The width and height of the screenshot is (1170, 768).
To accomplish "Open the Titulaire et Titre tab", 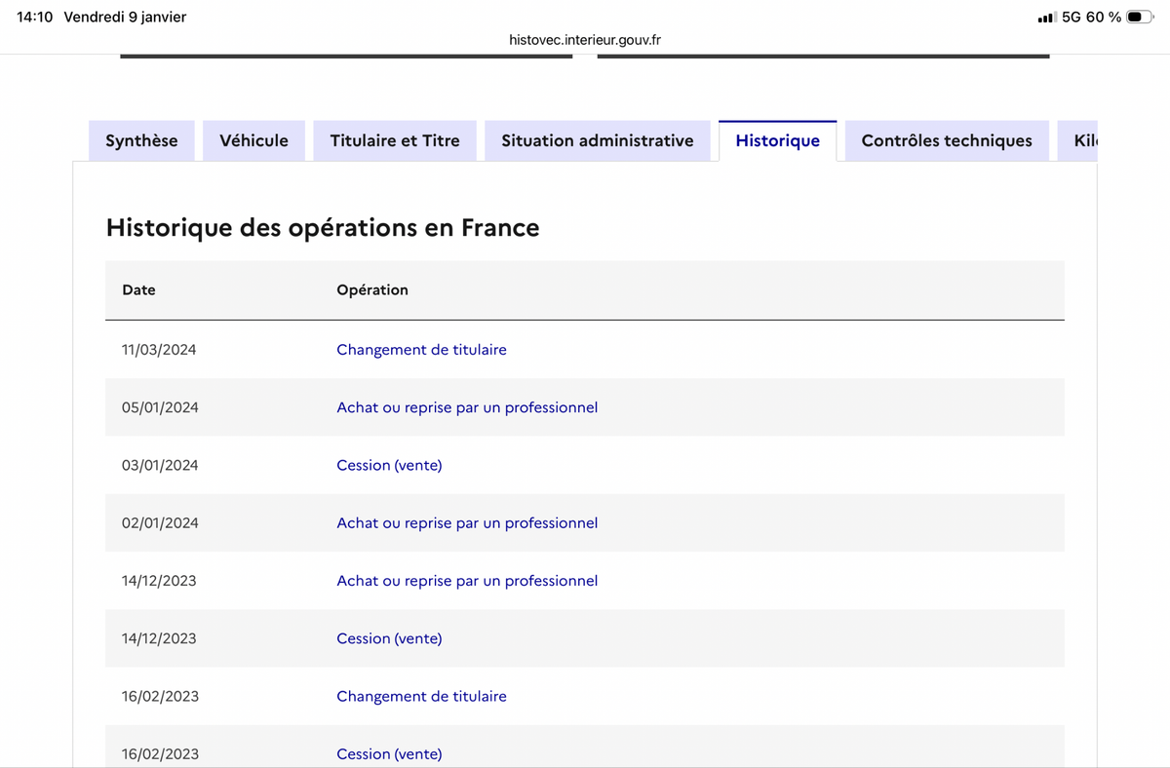I will [x=395, y=140].
